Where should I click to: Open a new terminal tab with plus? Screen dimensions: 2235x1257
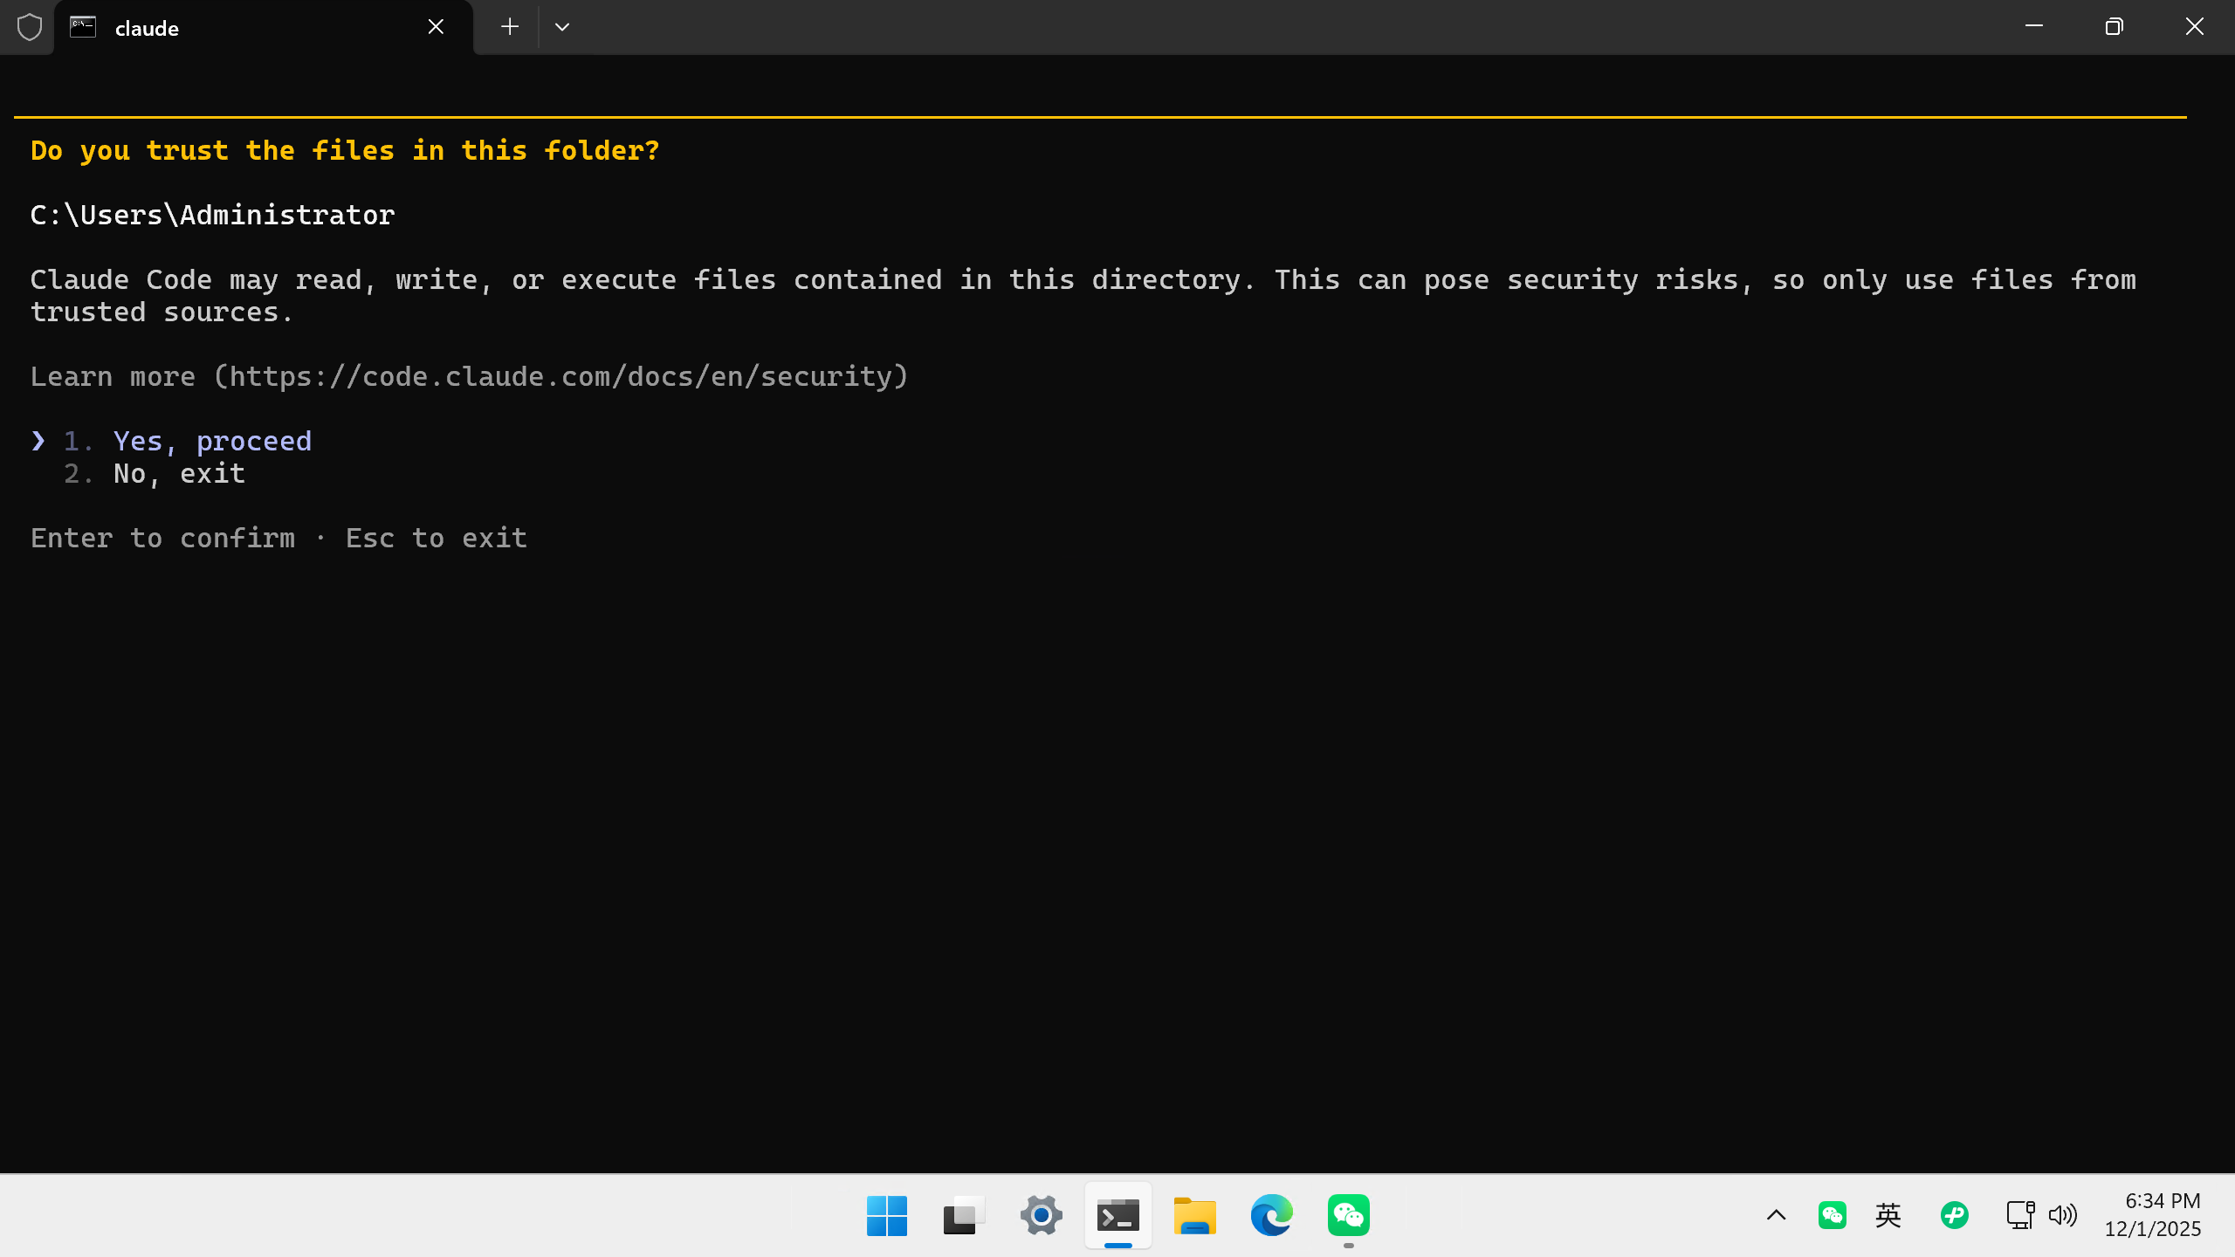click(x=510, y=27)
